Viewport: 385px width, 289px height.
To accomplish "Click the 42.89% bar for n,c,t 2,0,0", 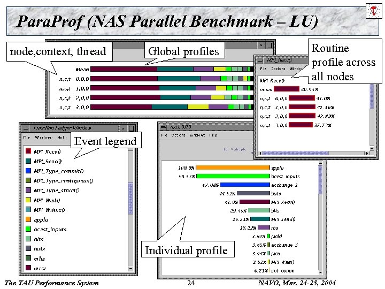I will [302, 116].
